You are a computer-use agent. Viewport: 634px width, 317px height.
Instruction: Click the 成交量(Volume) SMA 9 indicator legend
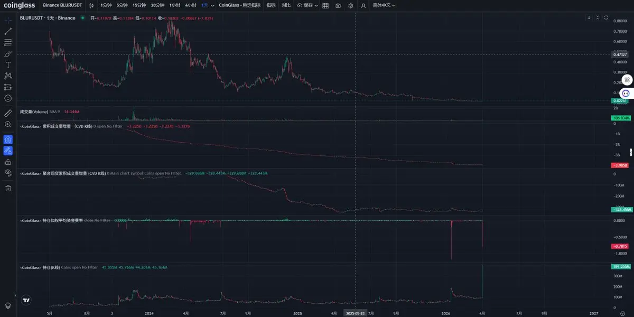40,111
